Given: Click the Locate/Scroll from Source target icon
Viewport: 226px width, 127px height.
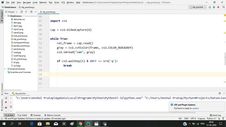Looking at the screenshot, I should tap(22, 12).
